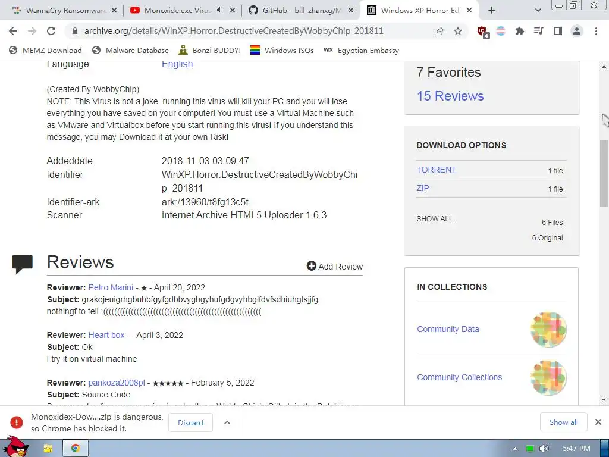This screenshot has width=609, height=457.
Task: Open the media control playlist icon
Action: point(538,31)
